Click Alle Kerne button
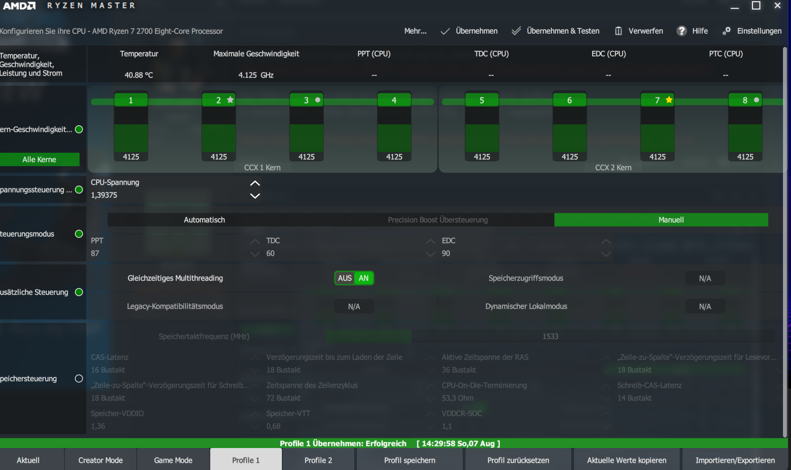This screenshot has width=791, height=470. click(x=40, y=159)
